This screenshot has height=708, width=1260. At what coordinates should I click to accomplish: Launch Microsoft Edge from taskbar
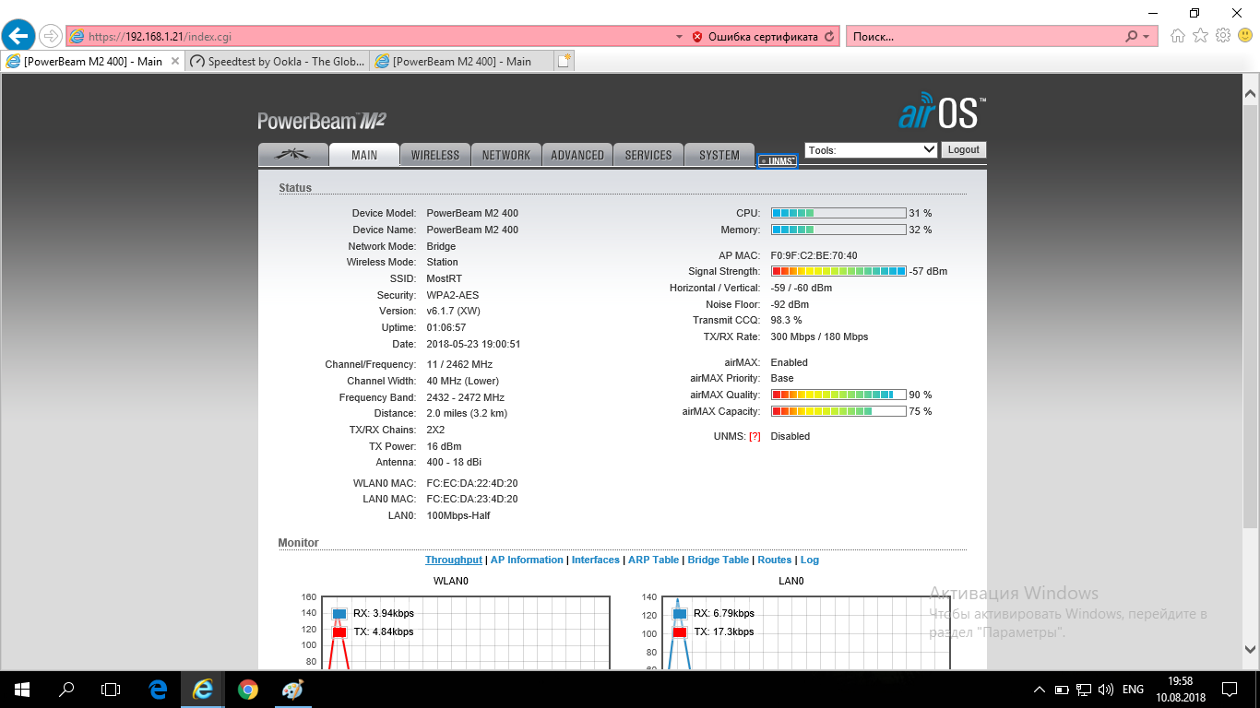[x=158, y=689]
